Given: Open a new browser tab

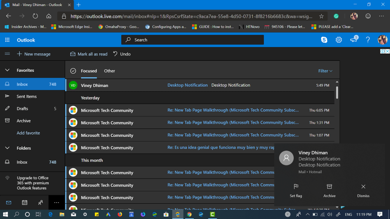Looking at the screenshot, I should 78,5.
